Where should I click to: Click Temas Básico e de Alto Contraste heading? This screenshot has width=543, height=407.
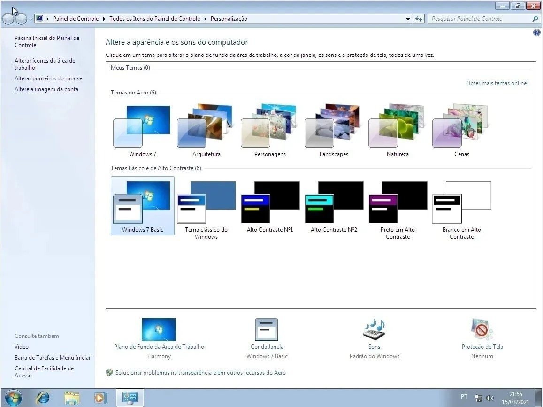click(x=156, y=168)
